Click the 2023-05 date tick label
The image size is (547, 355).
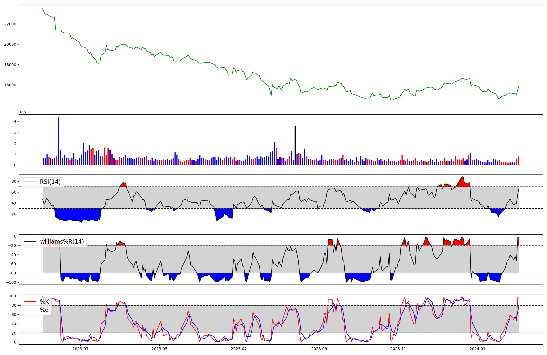coord(159,349)
